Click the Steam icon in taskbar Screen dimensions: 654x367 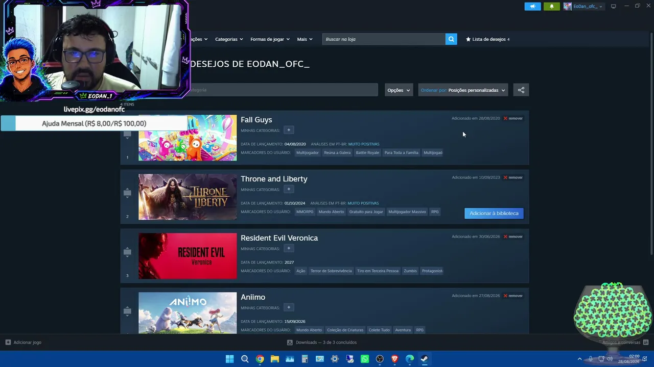click(x=425, y=359)
